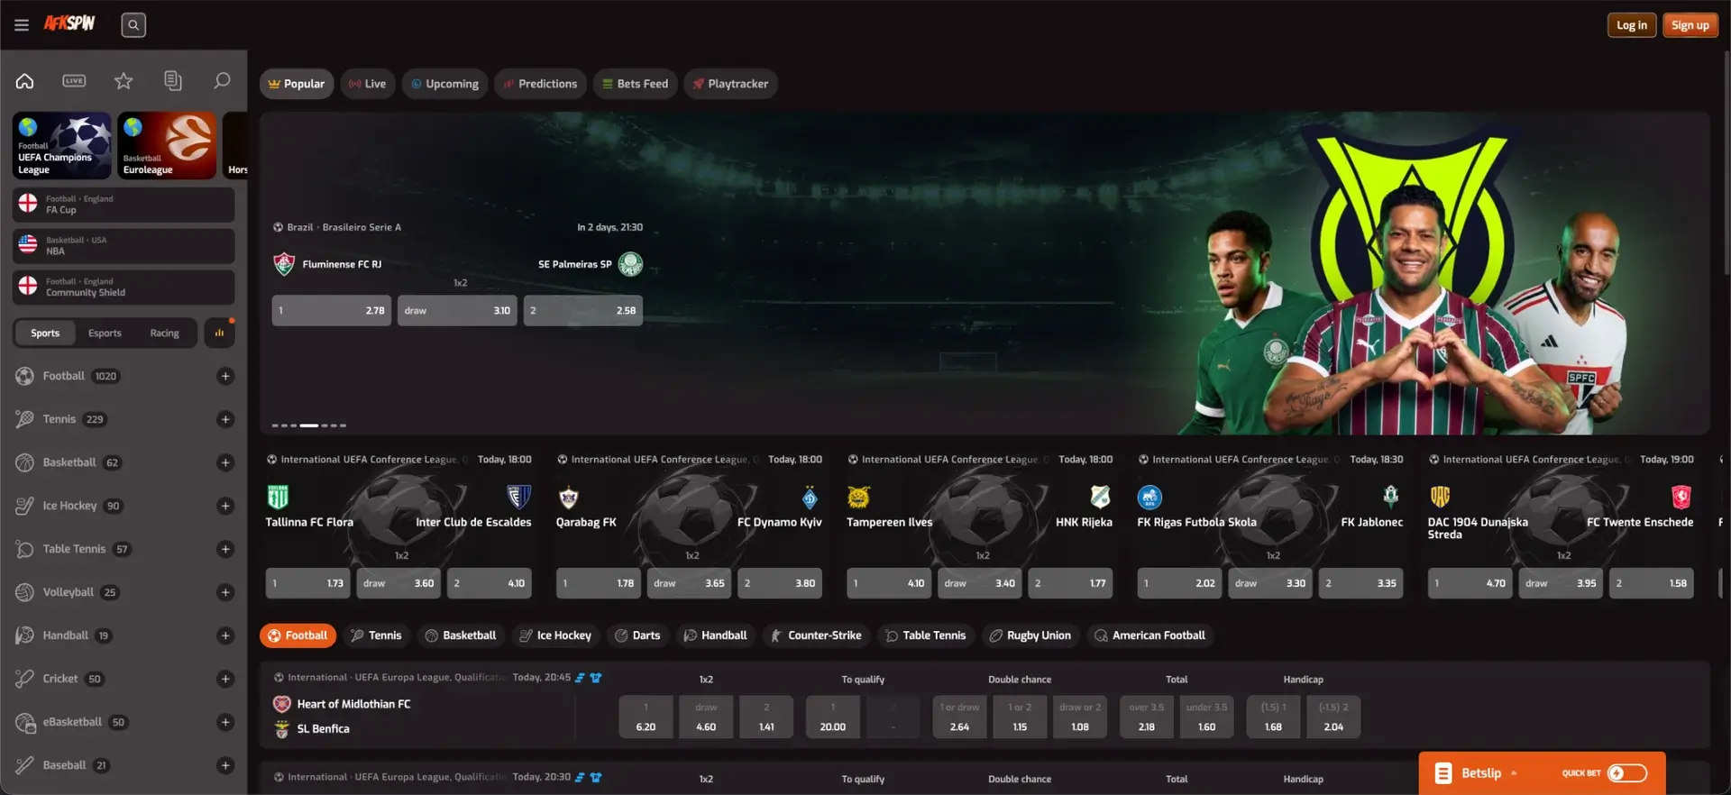1731x795 pixels.
Task: Open the Playtracker tab
Action: pyautogui.click(x=730, y=84)
